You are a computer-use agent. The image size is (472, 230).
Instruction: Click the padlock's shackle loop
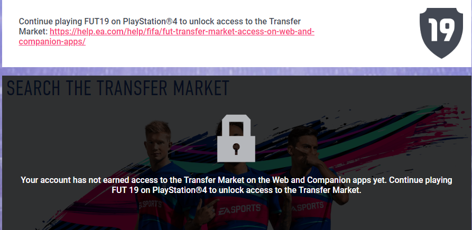tap(236, 125)
